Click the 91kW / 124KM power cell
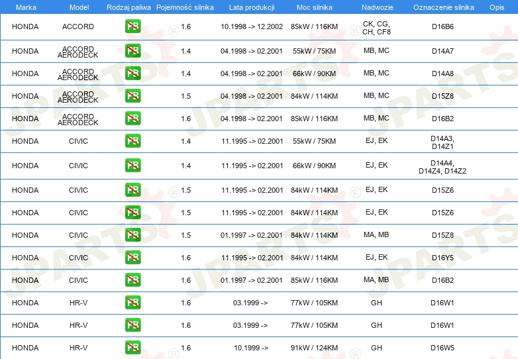Viewport: 518px width, 359px height. [314, 348]
